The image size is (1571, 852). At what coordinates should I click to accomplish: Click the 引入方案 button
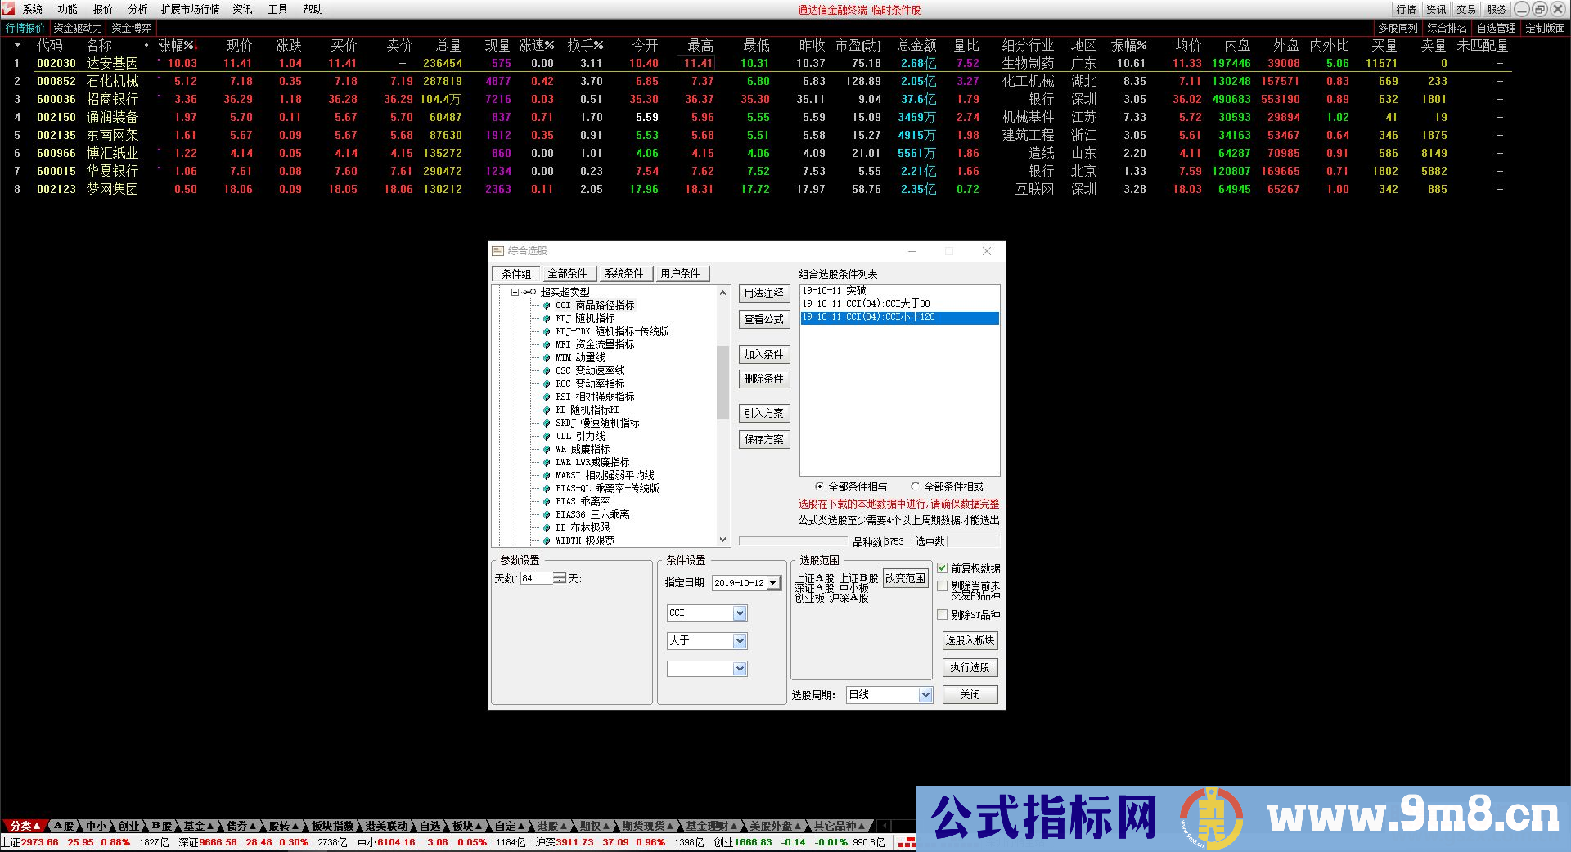coord(764,413)
